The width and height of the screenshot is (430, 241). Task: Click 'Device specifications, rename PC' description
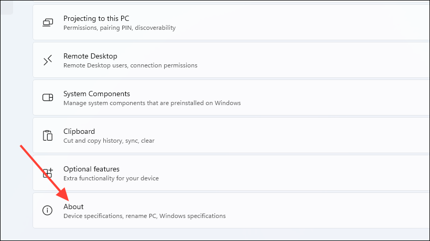[x=144, y=216]
